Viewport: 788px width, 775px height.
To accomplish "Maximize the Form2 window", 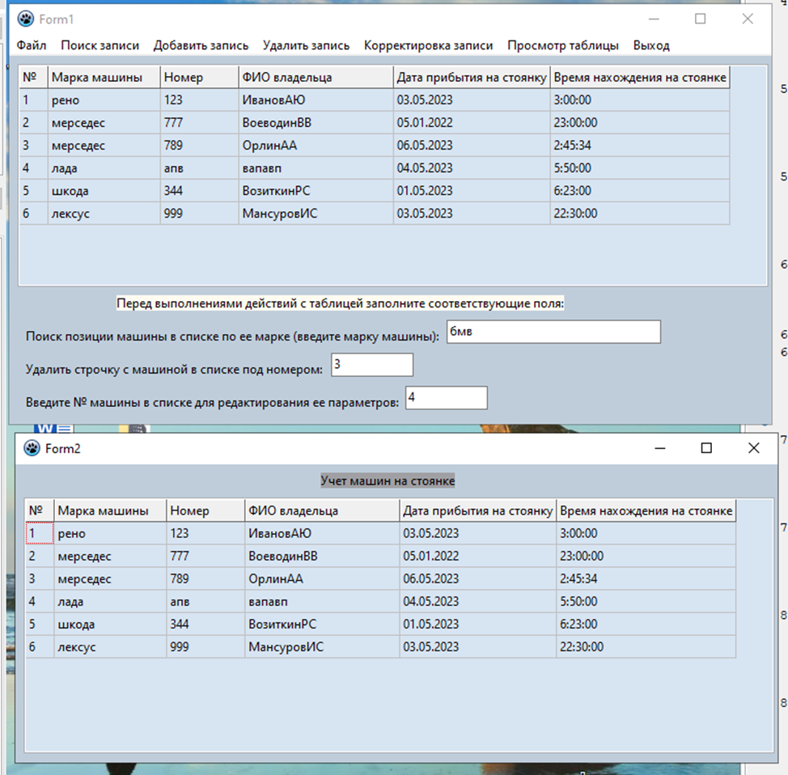I will click(x=706, y=448).
